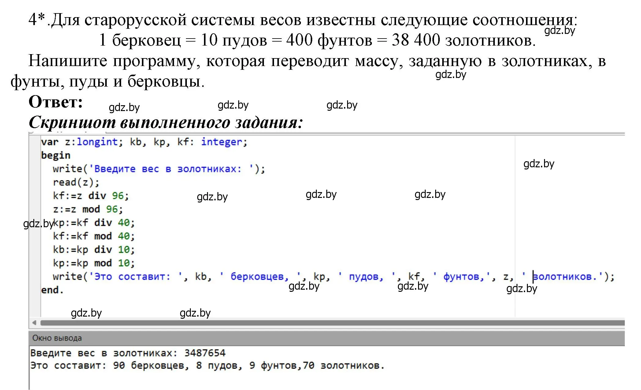Click the horizontal scrollbar left arrow
Viewport: 641px width, 390px height.
click(34, 323)
